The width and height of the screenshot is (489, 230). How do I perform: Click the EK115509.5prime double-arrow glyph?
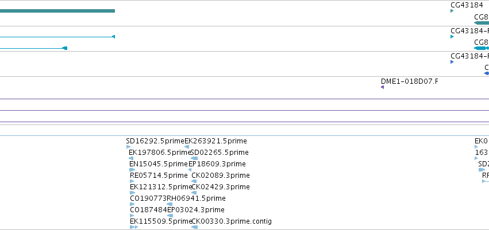coord(134,227)
